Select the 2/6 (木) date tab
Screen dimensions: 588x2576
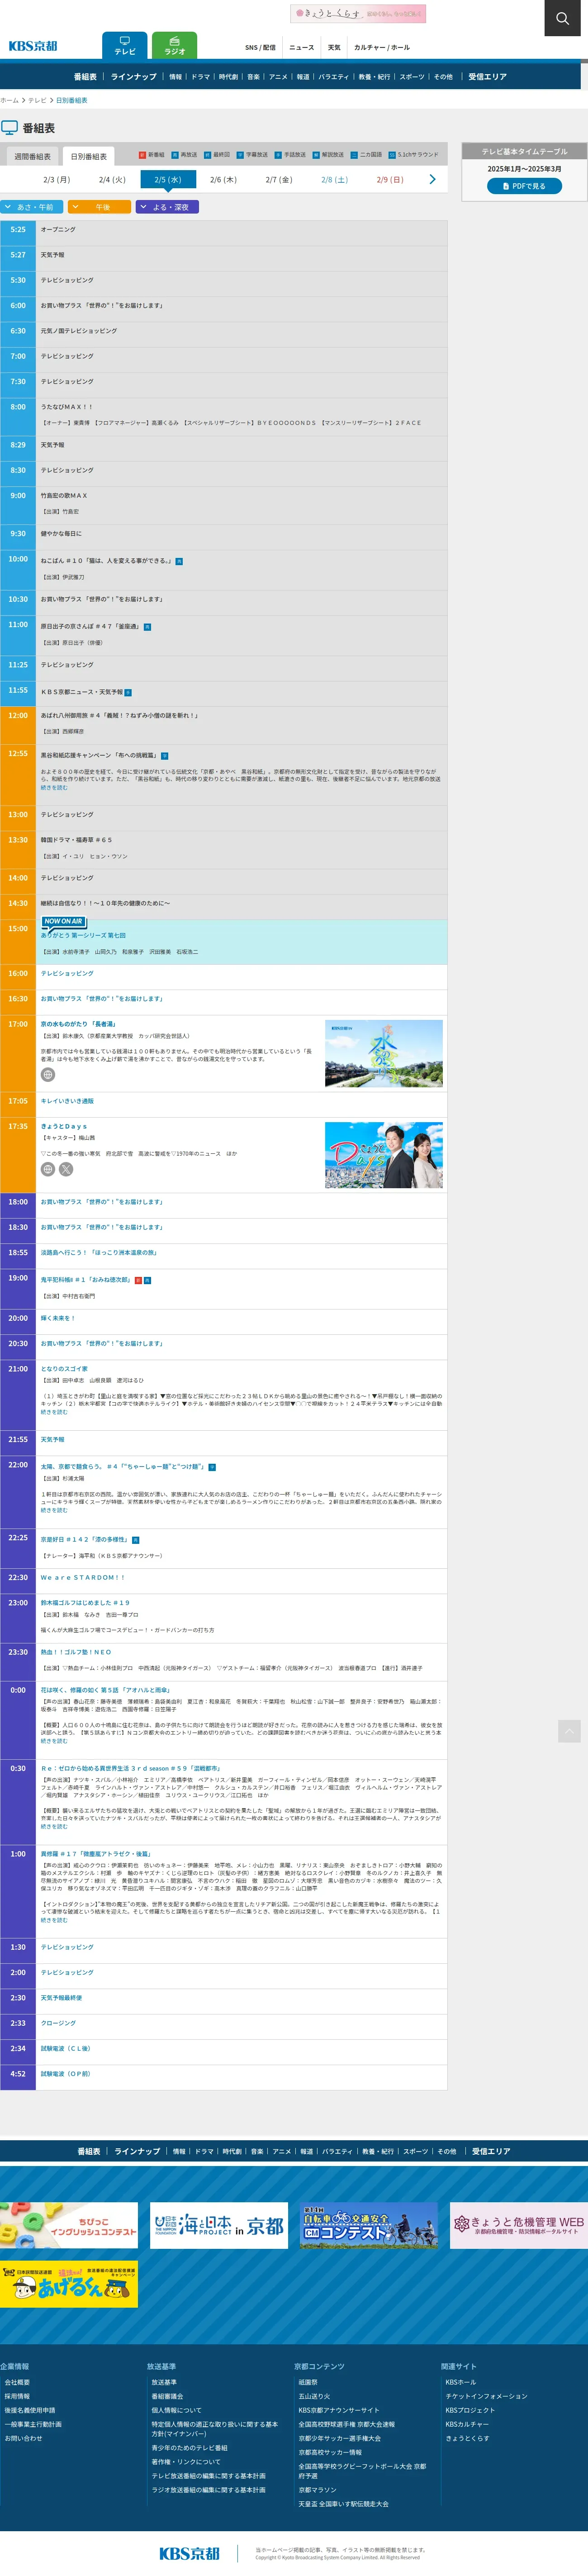point(223,180)
